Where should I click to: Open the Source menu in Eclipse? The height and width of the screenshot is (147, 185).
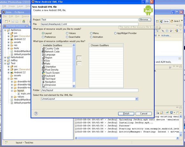point(25,16)
